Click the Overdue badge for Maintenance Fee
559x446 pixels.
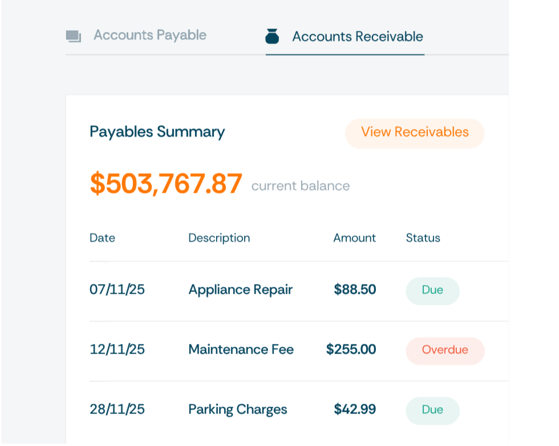tap(445, 350)
